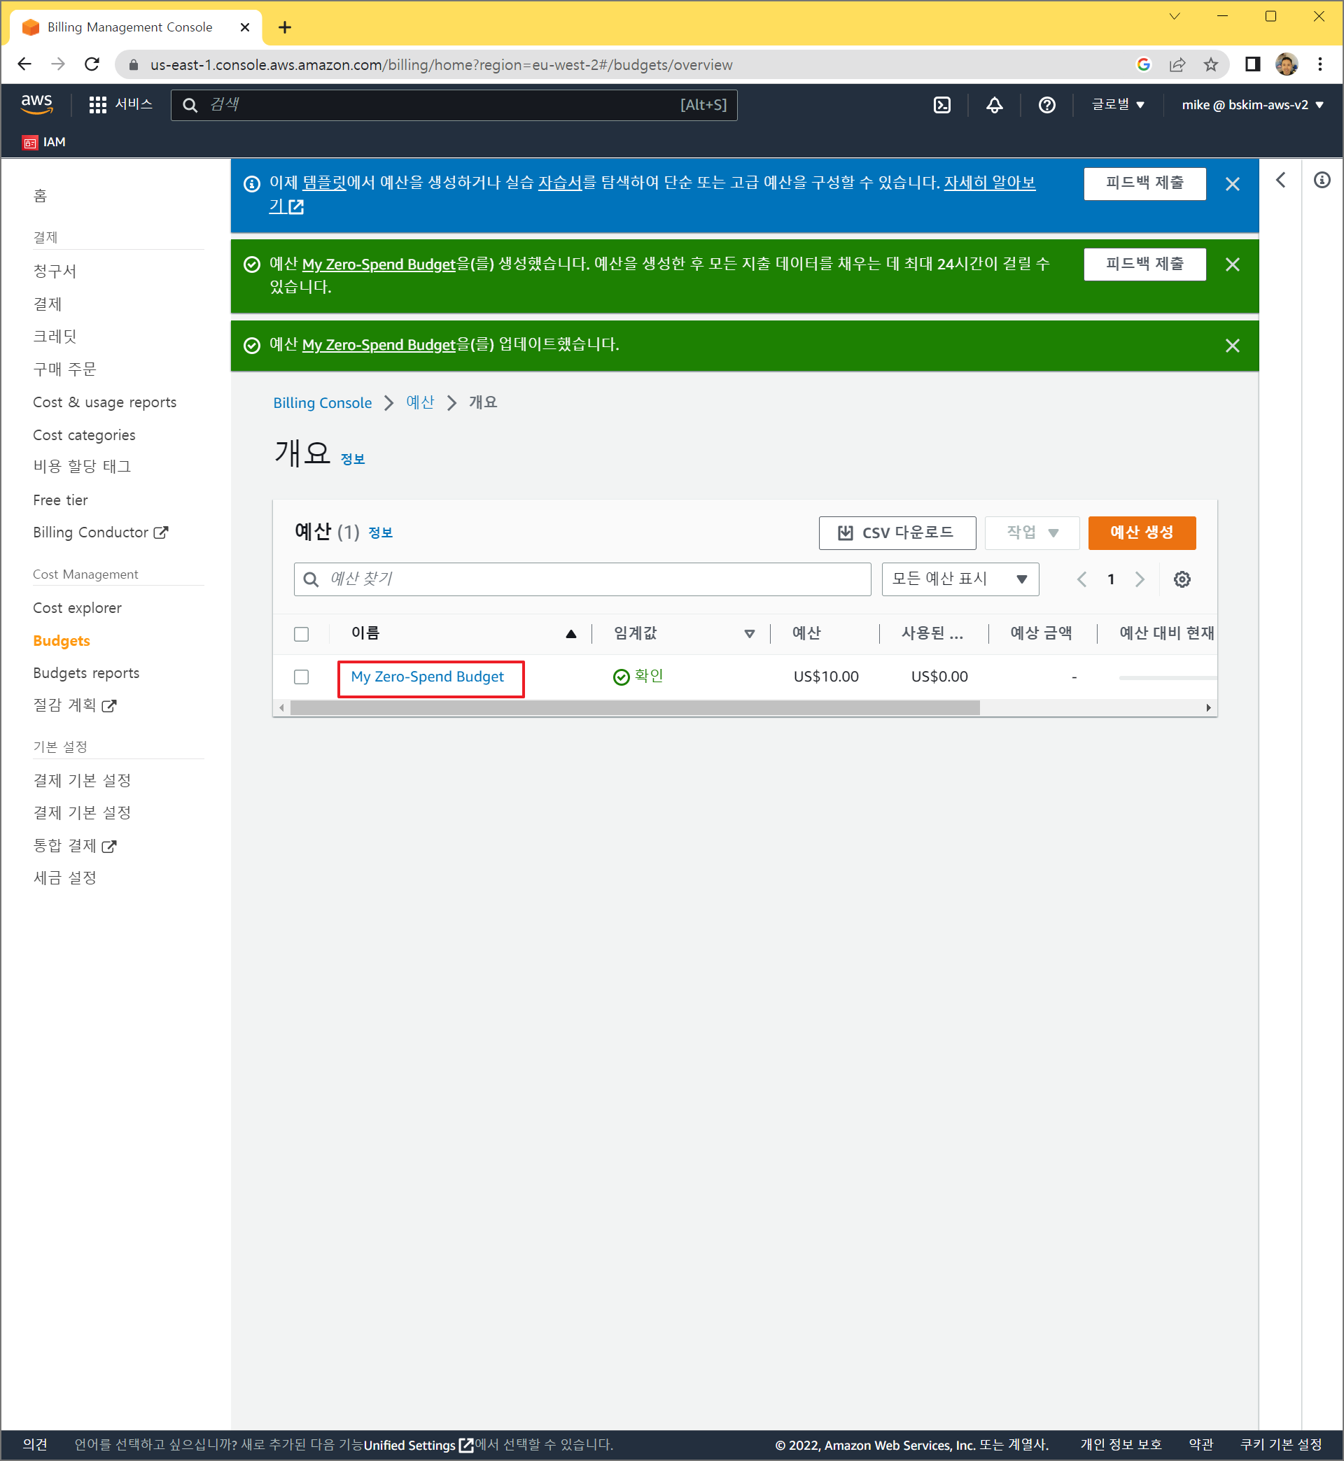Open the 예산 breadcrumb link
Viewport: 1344px width, 1461px height.
[419, 402]
